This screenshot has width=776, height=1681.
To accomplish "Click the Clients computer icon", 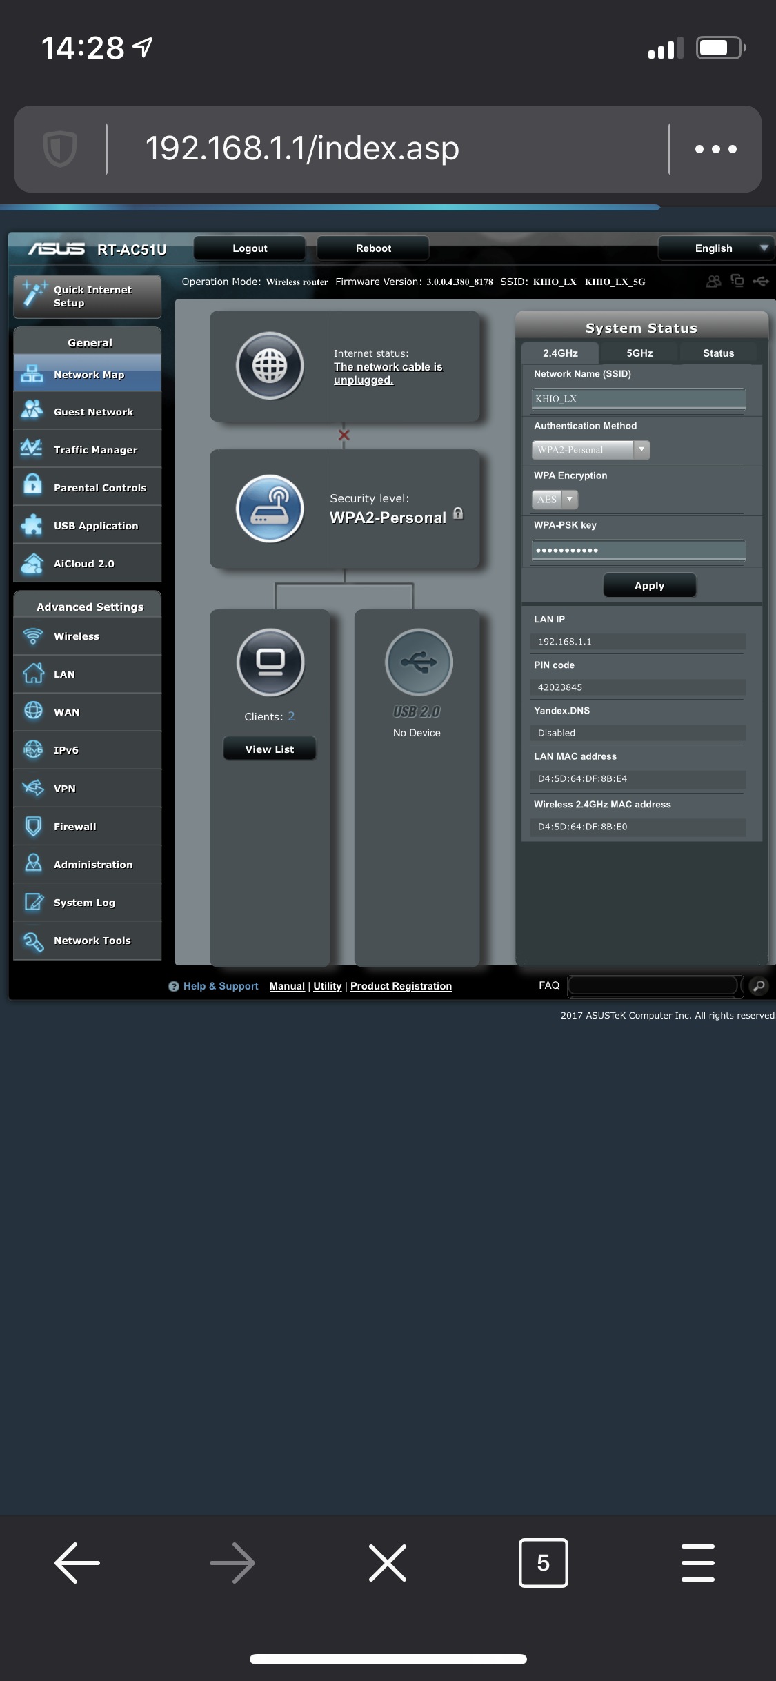I will [x=270, y=662].
